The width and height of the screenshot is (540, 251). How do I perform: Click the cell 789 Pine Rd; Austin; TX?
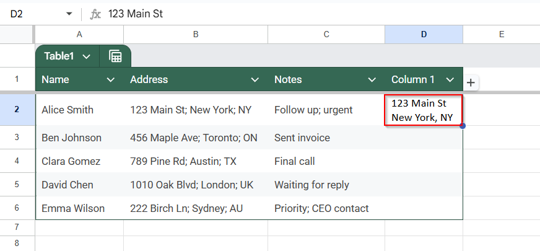196,161
